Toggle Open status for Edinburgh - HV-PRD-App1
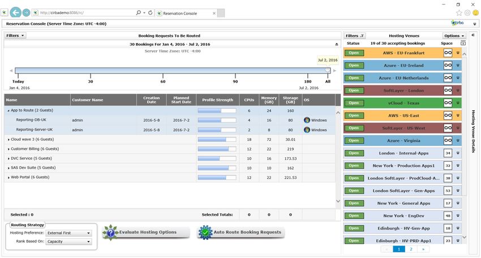The width and height of the screenshot is (481, 258). tap(354, 241)
